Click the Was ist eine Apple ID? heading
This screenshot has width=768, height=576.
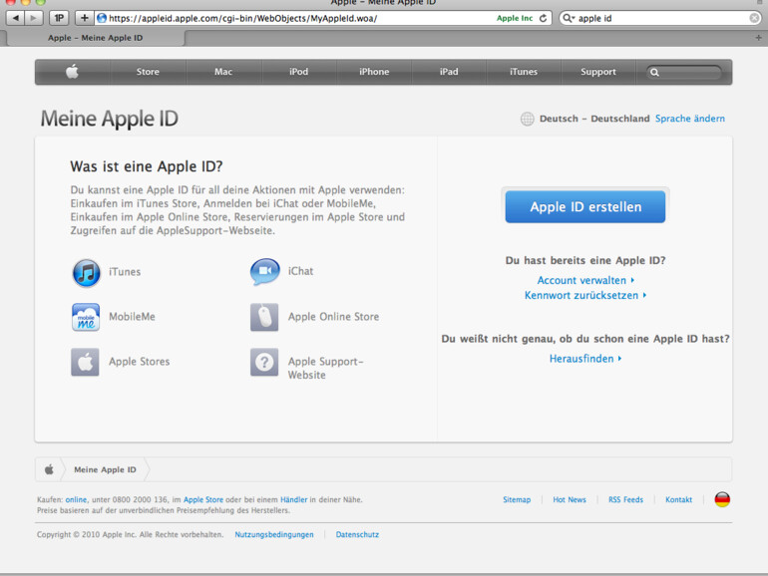147,166
